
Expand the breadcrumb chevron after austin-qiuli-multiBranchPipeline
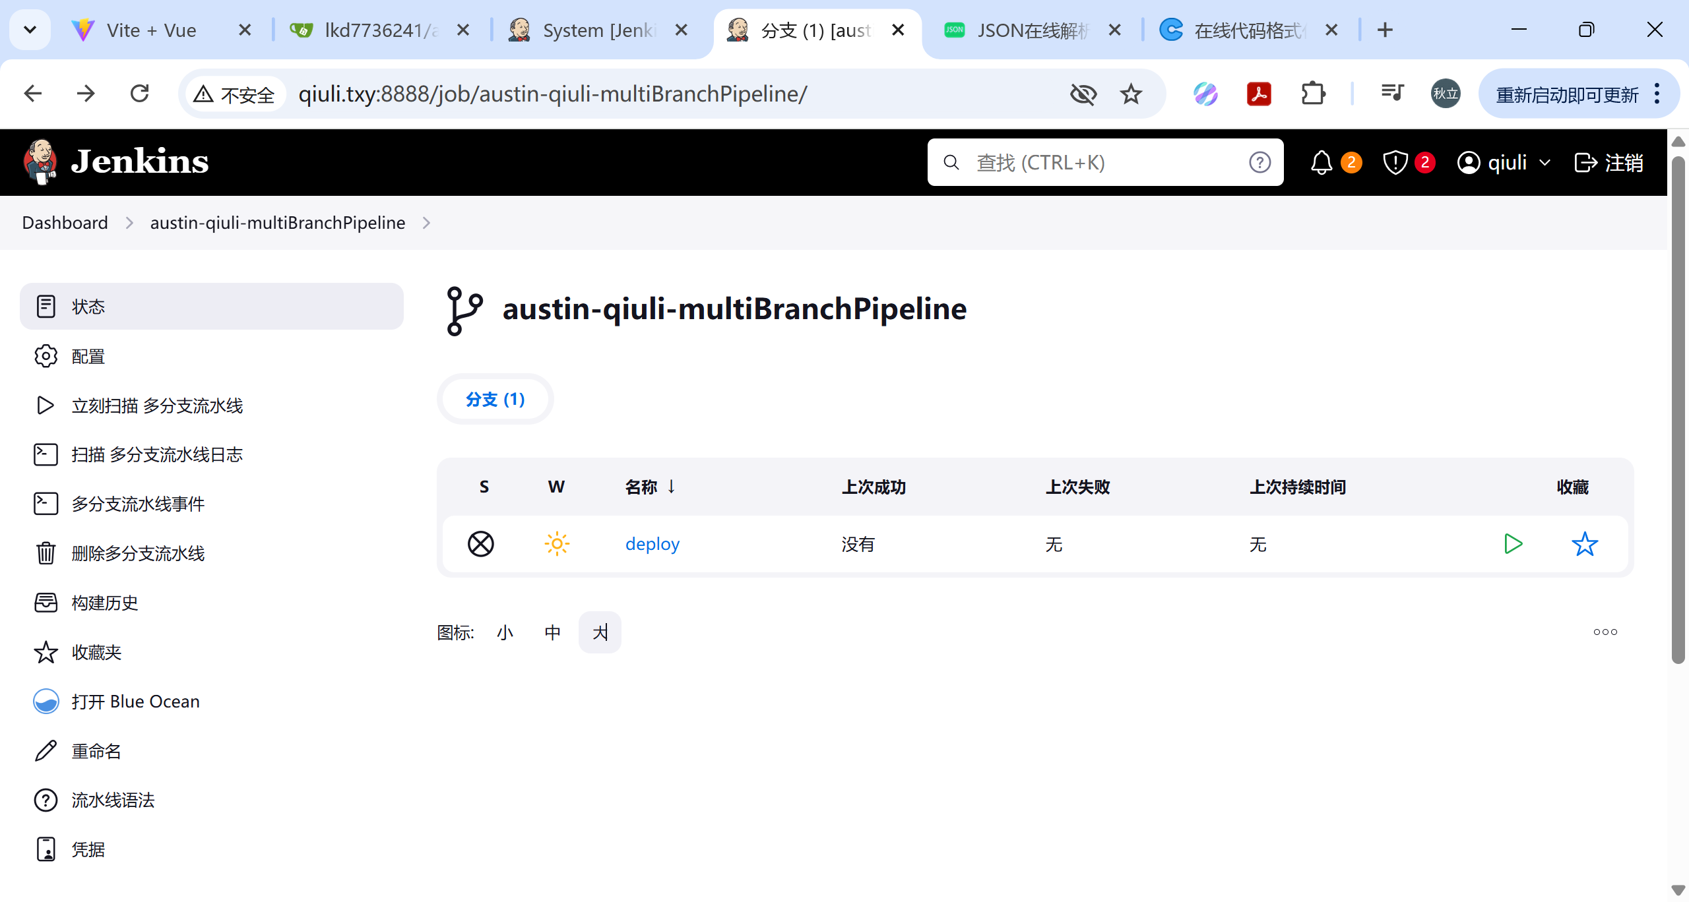tap(426, 223)
